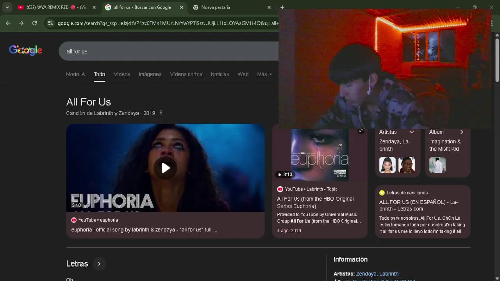This screenshot has width=500, height=281.
Task: Open the tab search dropdown arrow
Action: [7, 7]
